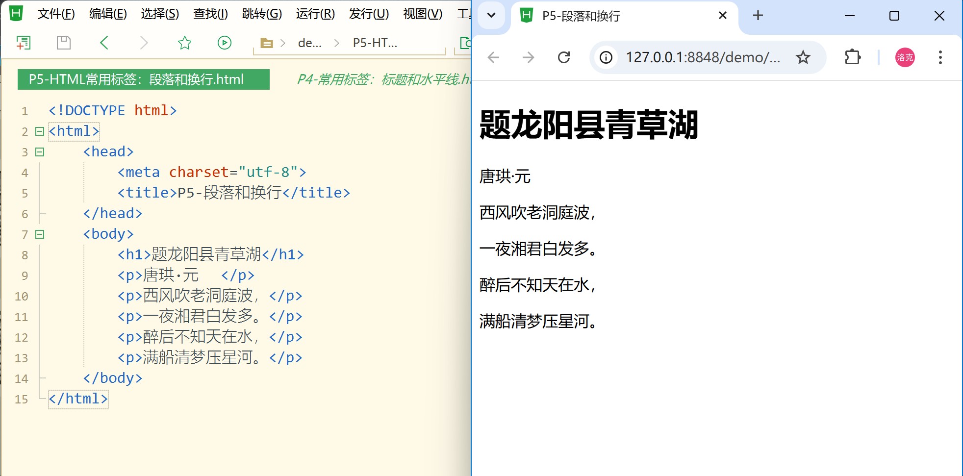This screenshot has width=963, height=476.
Task: Click the title tag code line
Action: coord(233,193)
